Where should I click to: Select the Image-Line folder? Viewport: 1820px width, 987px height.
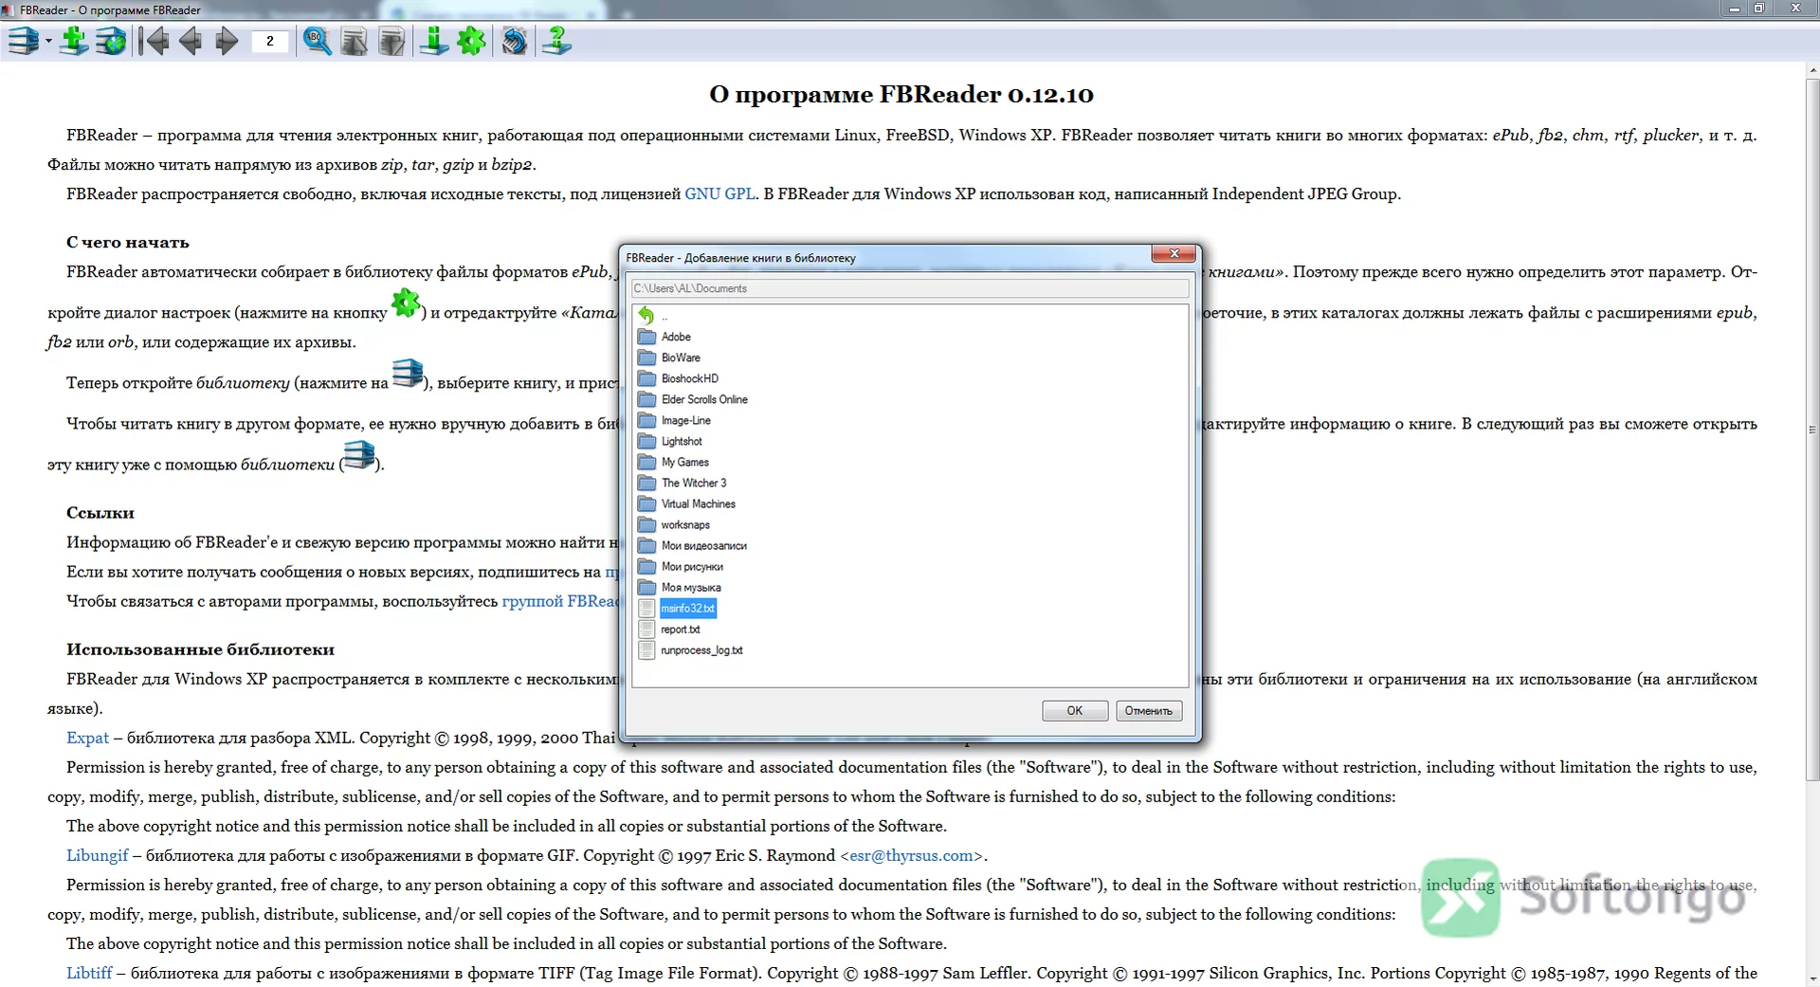tap(685, 420)
